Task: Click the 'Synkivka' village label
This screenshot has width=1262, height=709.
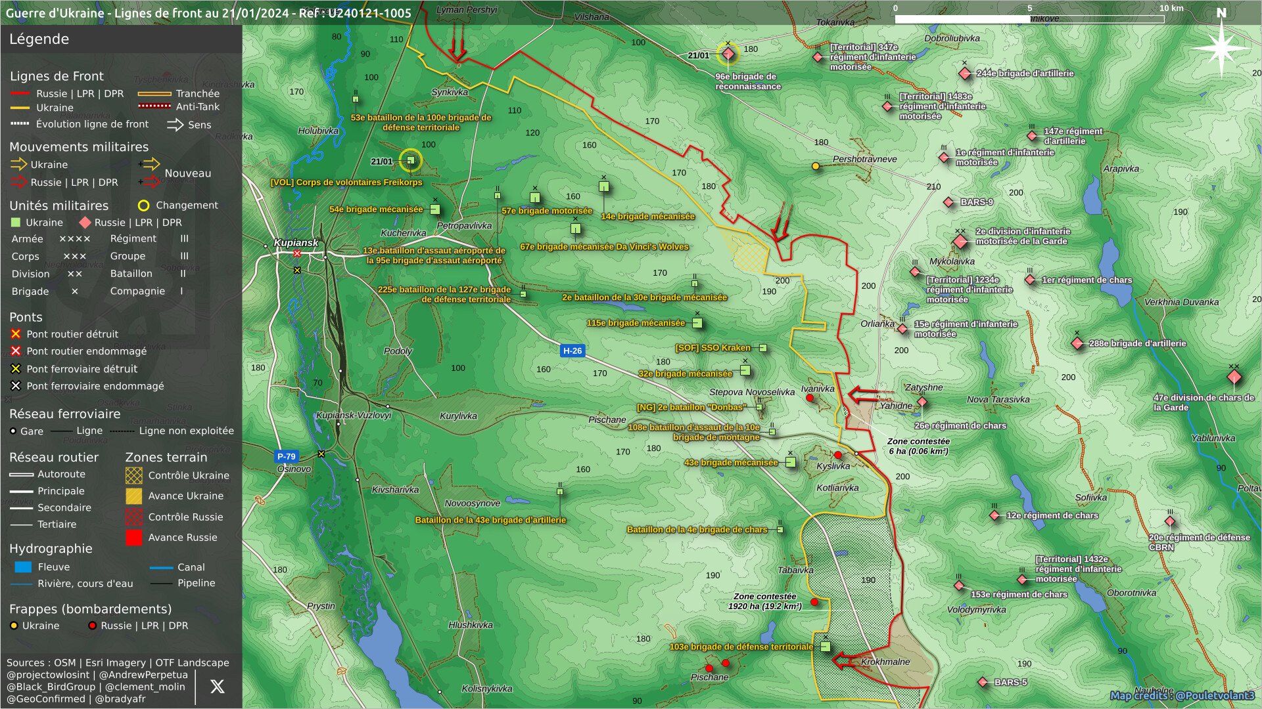Action: pyautogui.click(x=450, y=92)
